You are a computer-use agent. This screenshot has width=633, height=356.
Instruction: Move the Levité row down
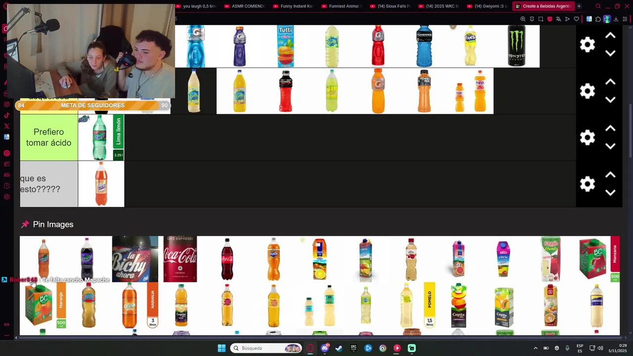[x=610, y=100]
